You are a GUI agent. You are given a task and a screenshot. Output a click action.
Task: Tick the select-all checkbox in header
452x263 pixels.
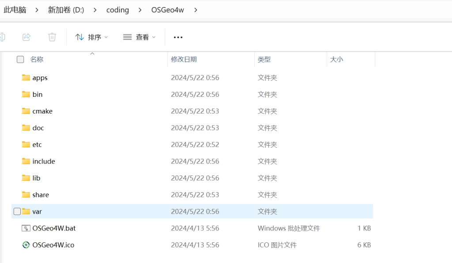tap(20, 59)
